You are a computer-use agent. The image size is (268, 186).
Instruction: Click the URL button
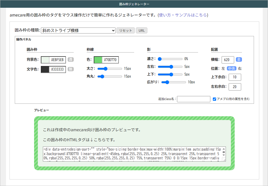click(142, 30)
